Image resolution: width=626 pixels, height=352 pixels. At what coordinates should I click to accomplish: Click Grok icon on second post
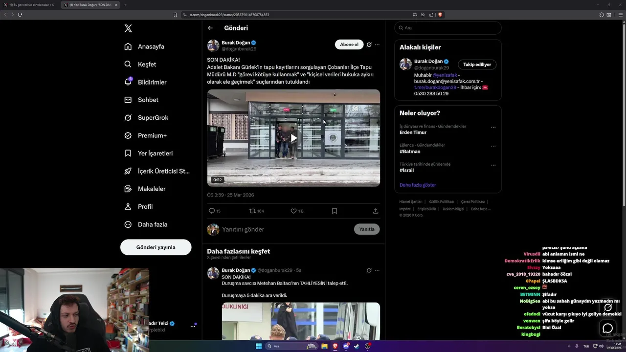pyautogui.click(x=369, y=270)
